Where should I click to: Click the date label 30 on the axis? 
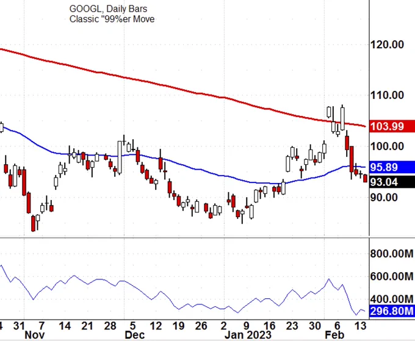point(315,326)
